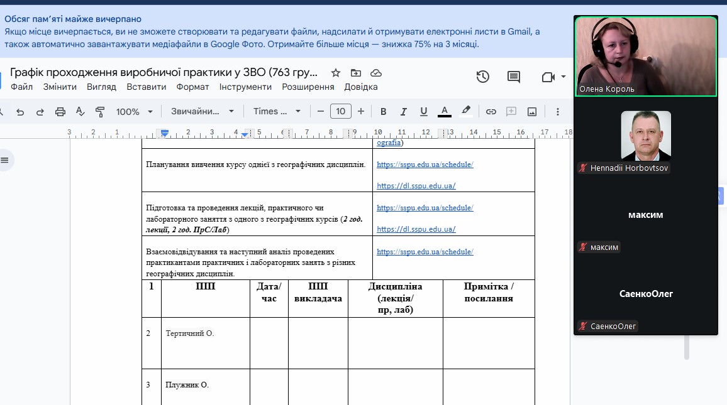The width and height of the screenshot is (727, 405).
Task: Select the paint format roller tool
Action: coord(100,112)
